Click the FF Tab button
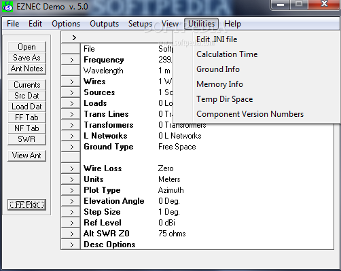 coord(26,118)
